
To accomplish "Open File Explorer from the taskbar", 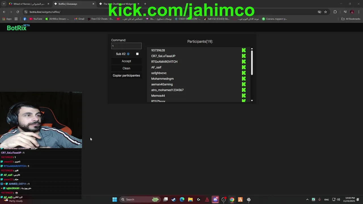I will [x=190, y=199].
